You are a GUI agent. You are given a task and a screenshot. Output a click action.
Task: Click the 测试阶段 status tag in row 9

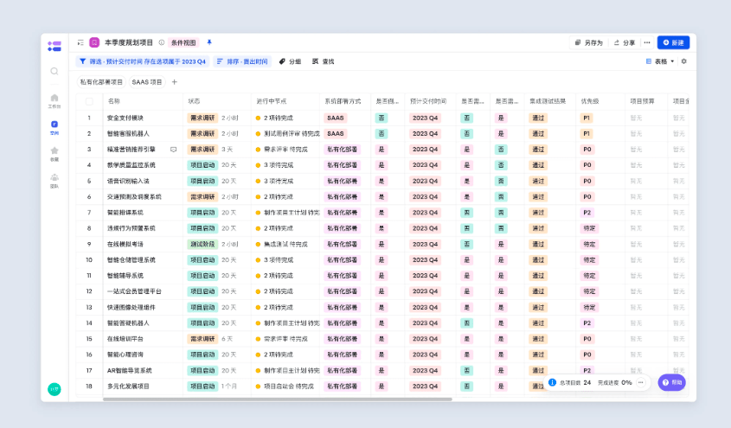click(x=202, y=244)
